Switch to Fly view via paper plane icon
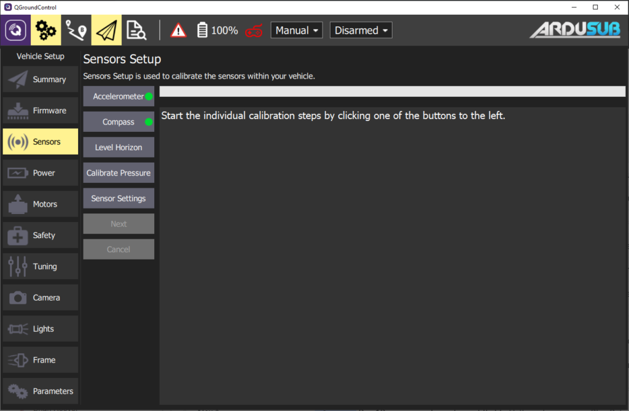The width and height of the screenshot is (629, 411). (x=106, y=29)
